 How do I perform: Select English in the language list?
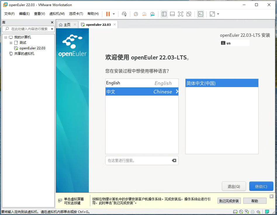pos(142,83)
